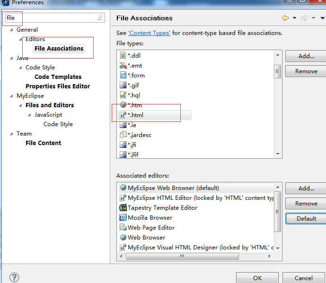Select '*.hql' in File types

coord(134,95)
